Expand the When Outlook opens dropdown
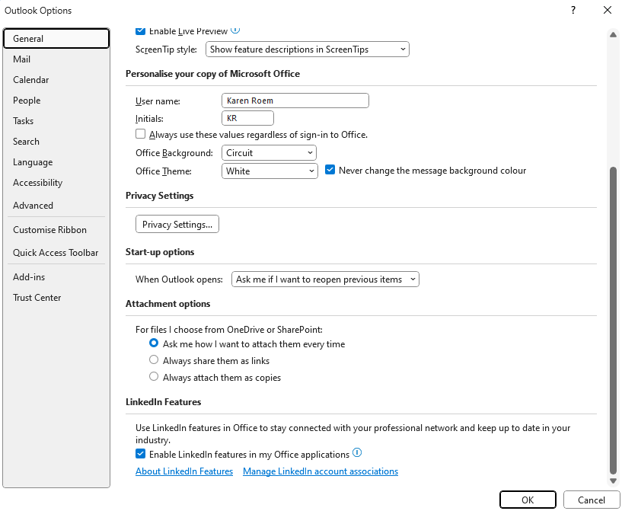Image resolution: width=622 pixels, height=511 pixels. click(x=325, y=279)
